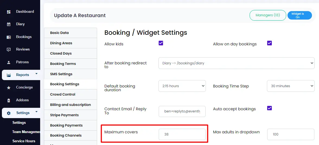Screen dimensions: 319x145
Task: Open the Team Management submenu item
Action: point(26,132)
